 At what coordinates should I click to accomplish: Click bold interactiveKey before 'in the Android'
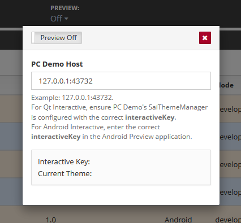pyautogui.click(x=56, y=137)
